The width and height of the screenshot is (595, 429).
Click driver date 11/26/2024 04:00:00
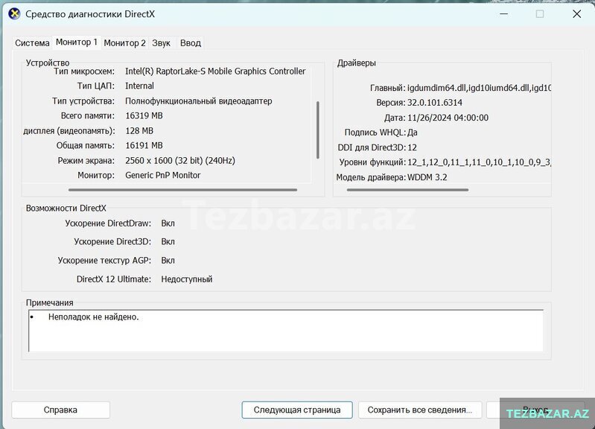point(448,118)
